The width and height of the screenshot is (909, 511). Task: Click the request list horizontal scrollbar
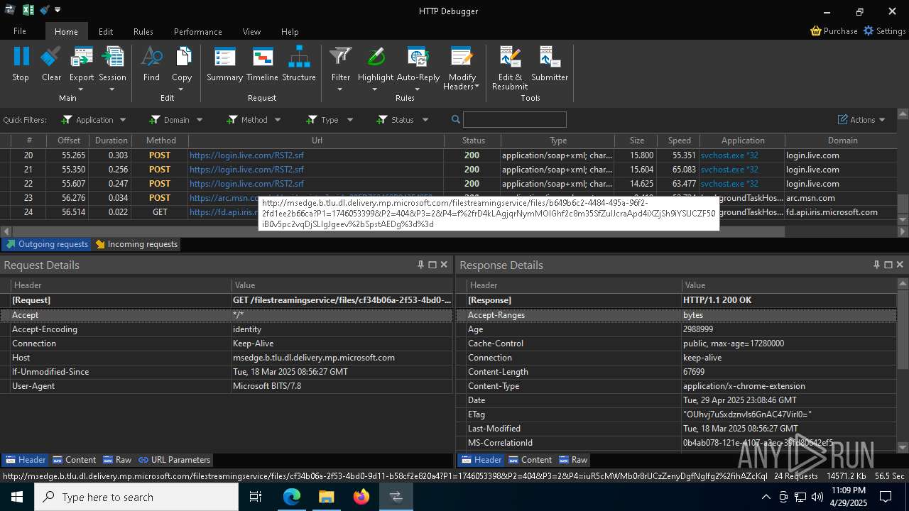(x=398, y=231)
